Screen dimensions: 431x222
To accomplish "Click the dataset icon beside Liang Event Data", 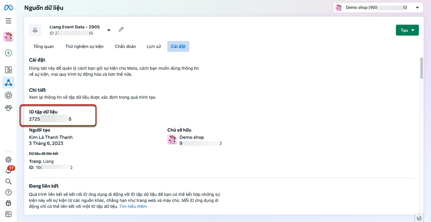I will point(35,30).
